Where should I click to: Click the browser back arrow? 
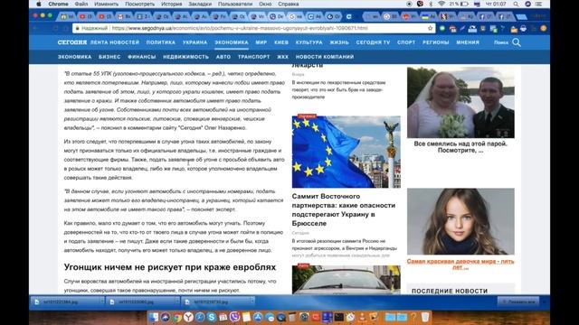pos(36,28)
